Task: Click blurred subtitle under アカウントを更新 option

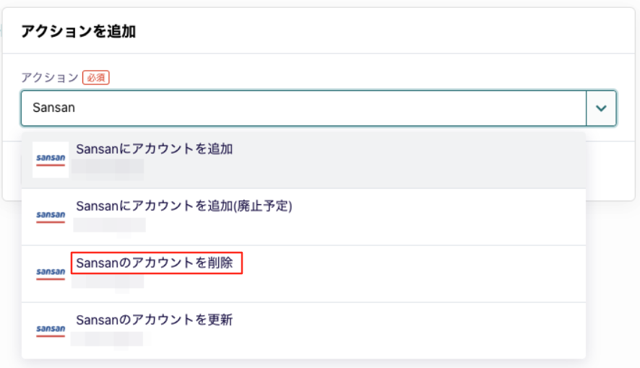Action: pyautogui.click(x=107, y=339)
